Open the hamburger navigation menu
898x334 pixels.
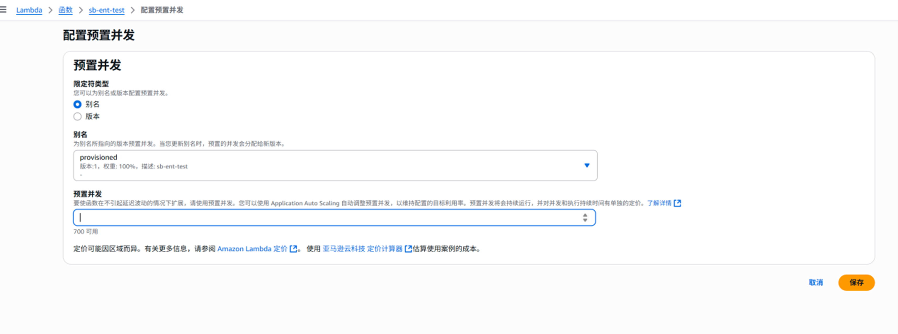coord(3,10)
